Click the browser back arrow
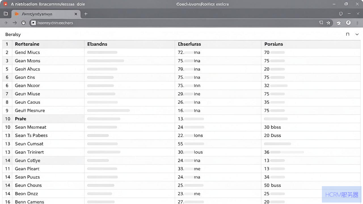The height and width of the screenshot is (204, 363). pos(6,23)
